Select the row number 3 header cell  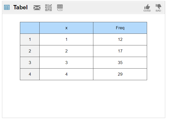click(30, 63)
